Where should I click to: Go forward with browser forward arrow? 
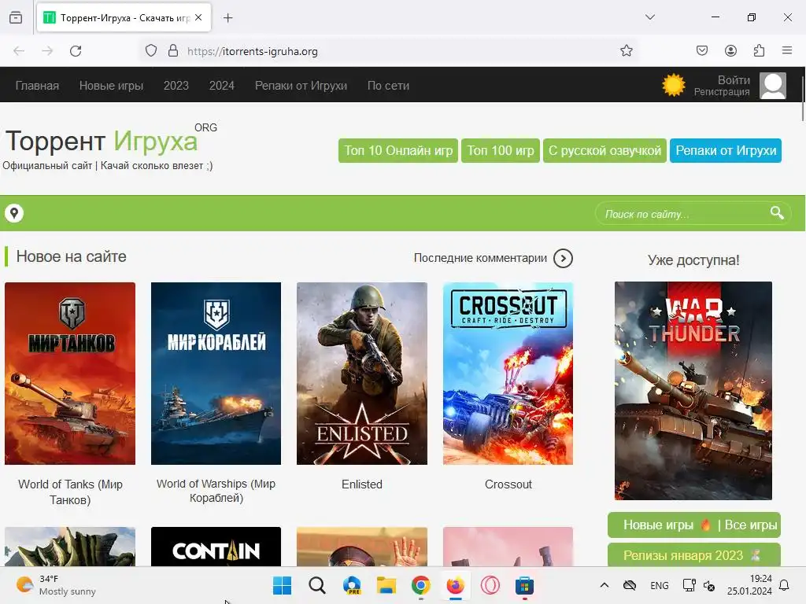47,51
